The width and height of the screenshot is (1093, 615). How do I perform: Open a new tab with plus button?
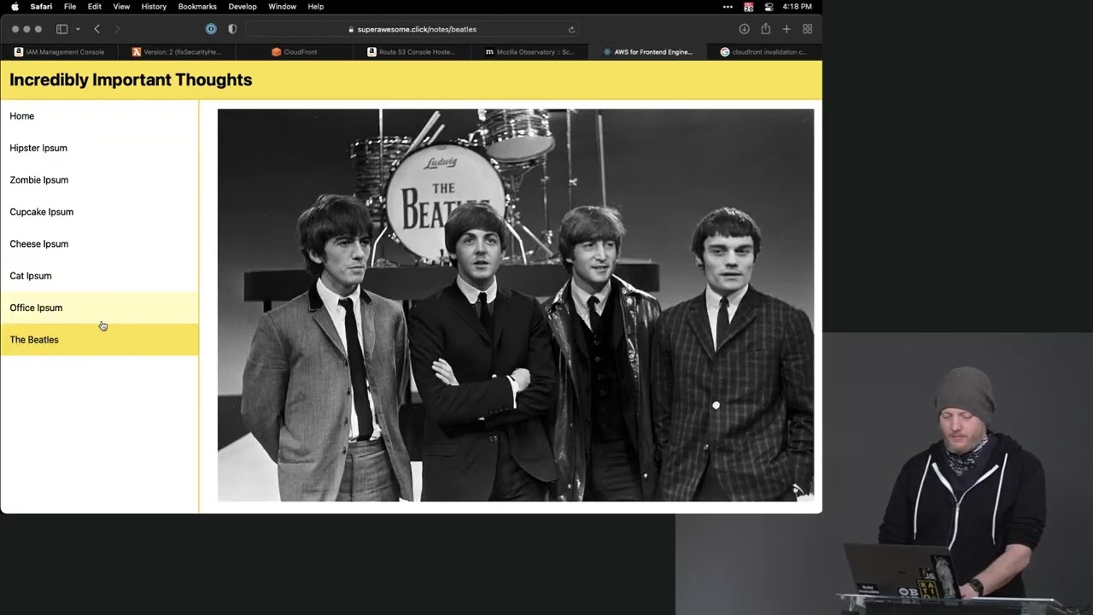click(786, 29)
